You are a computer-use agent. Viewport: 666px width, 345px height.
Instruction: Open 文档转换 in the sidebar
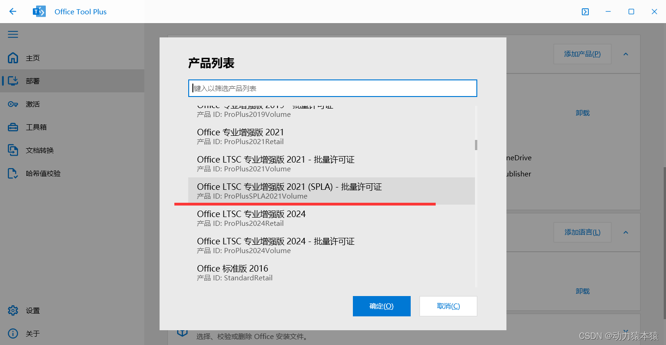(x=72, y=150)
